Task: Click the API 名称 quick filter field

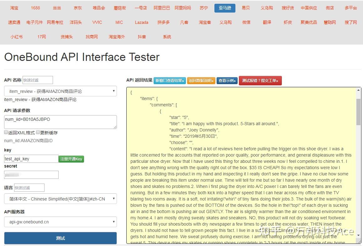Action: click(x=38, y=80)
